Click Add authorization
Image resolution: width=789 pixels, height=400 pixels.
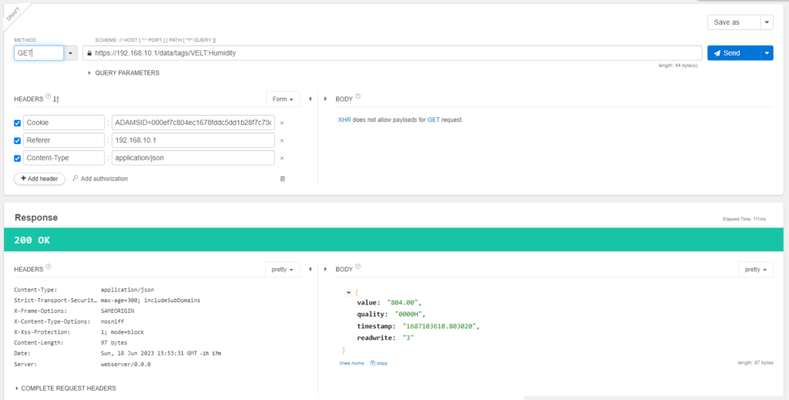100,179
